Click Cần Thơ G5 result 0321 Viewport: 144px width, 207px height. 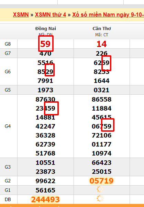pos(101,90)
